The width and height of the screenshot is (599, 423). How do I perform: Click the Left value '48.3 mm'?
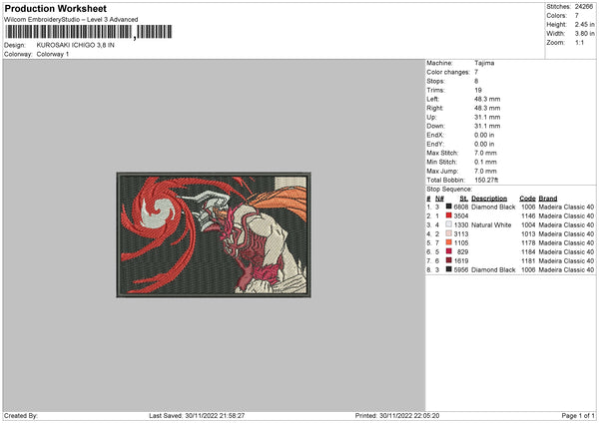click(x=487, y=99)
